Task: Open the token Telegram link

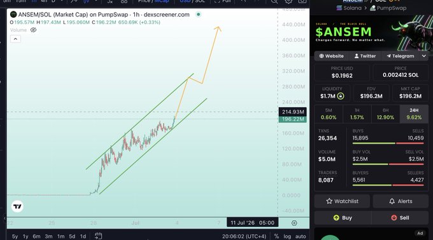Action: point(400,56)
